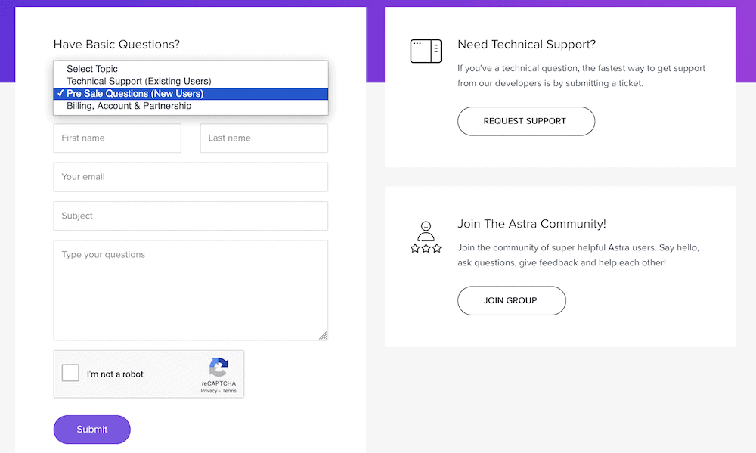
Task: Click the technical support window icon
Action: pos(426,51)
